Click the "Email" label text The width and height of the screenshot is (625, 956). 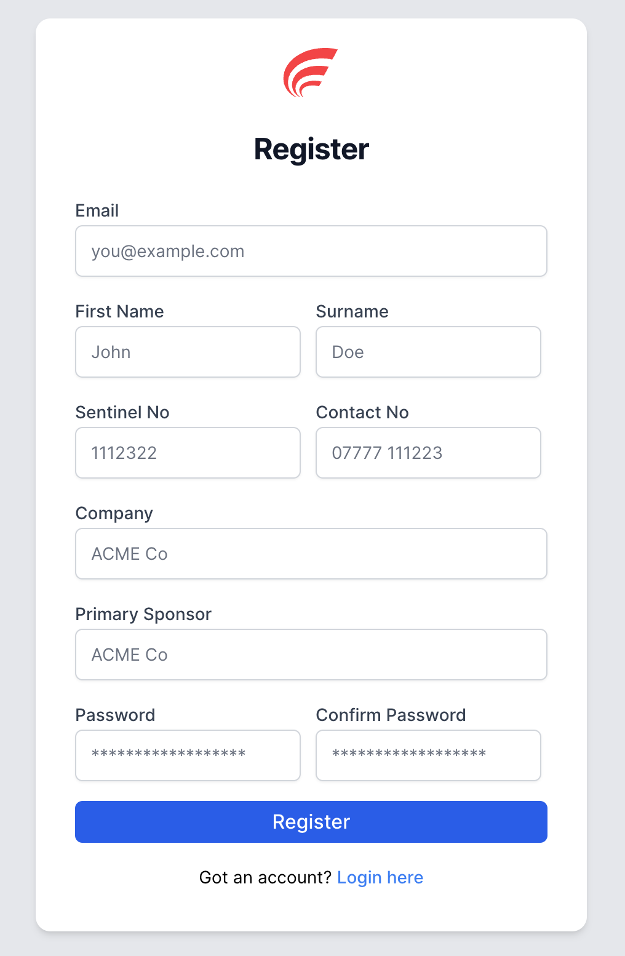97,210
